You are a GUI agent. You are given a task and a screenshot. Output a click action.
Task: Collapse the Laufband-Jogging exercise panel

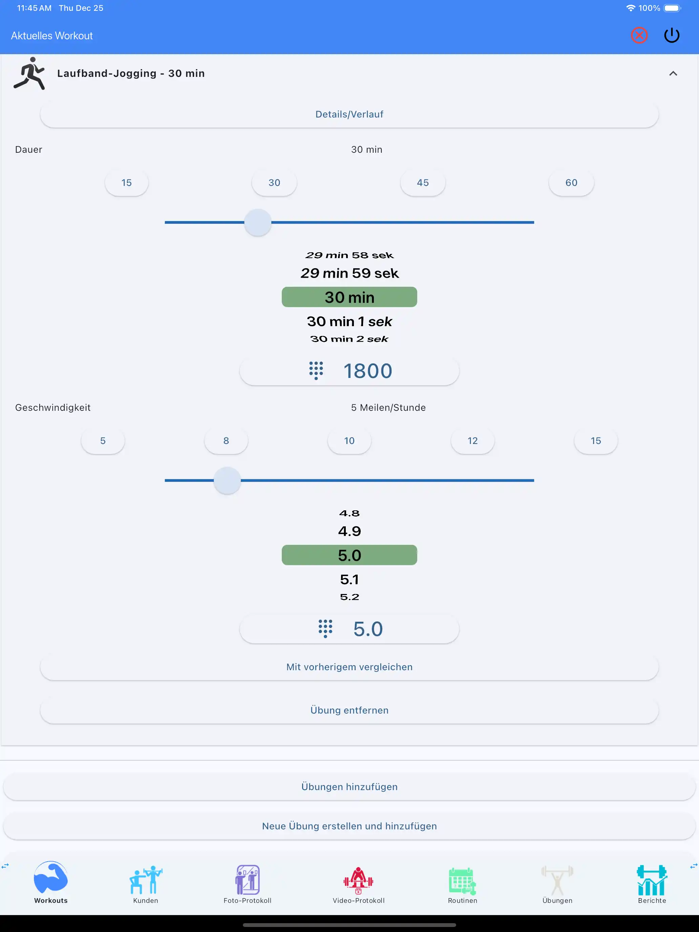(673, 74)
